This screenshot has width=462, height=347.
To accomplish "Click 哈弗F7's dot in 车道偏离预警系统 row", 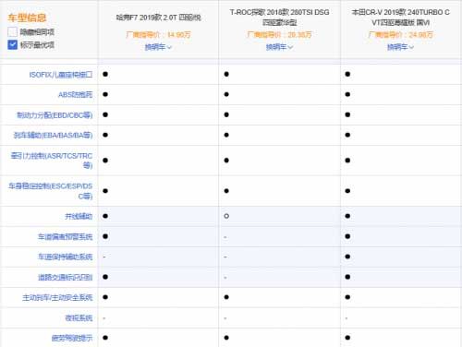I will pos(105,236).
